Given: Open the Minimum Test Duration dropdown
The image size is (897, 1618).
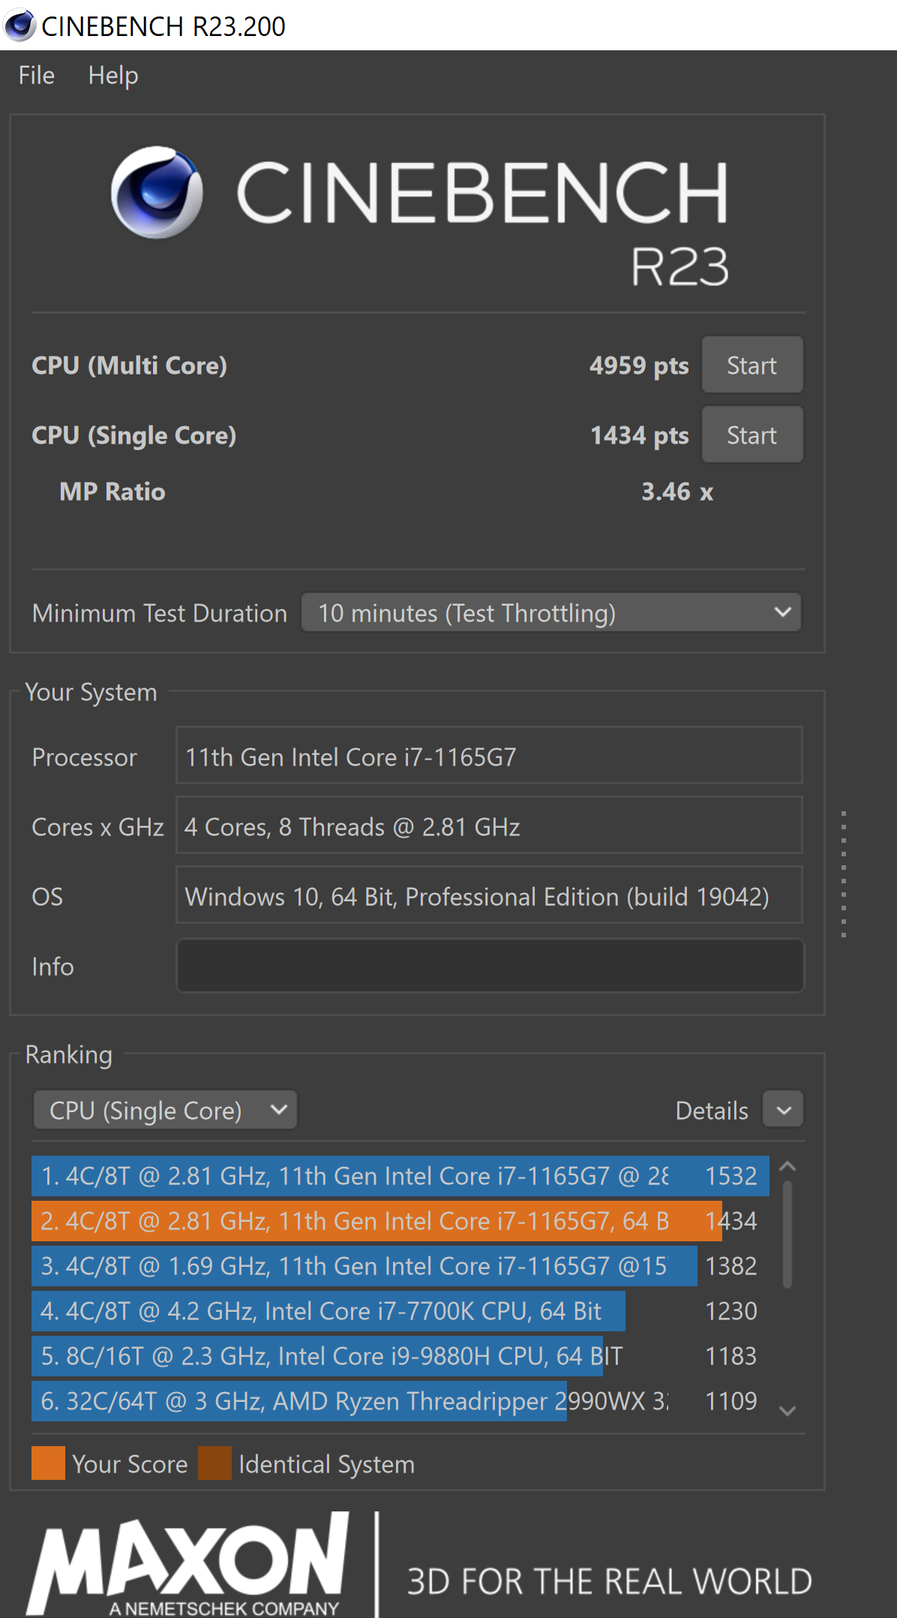Looking at the screenshot, I should point(551,612).
